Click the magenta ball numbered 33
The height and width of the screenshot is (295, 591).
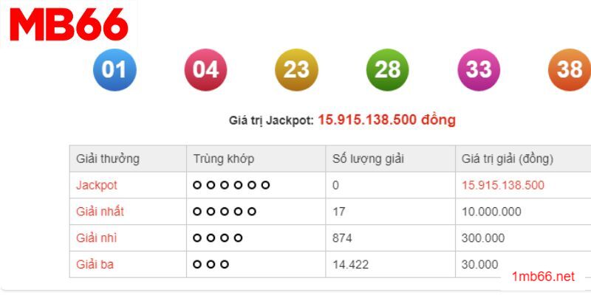pos(479,70)
